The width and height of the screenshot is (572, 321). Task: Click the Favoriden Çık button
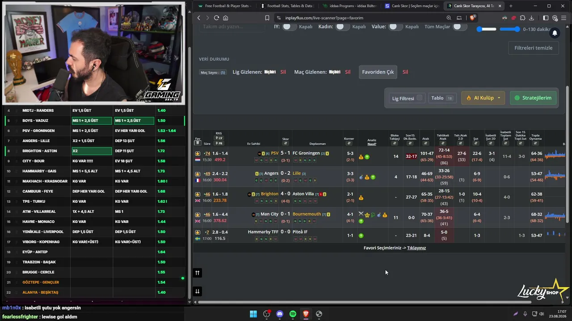click(378, 72)
